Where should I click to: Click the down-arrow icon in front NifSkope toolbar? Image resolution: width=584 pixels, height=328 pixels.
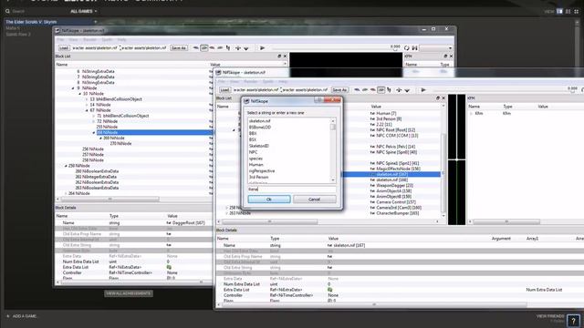tap(407, 90)
